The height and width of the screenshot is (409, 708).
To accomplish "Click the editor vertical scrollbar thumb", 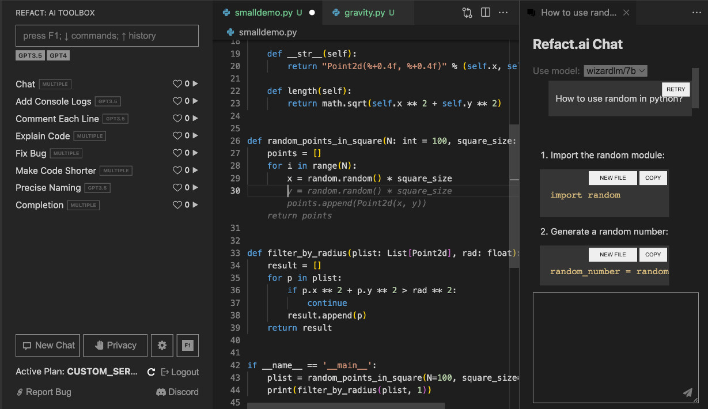I will click(x=514, y=196).
